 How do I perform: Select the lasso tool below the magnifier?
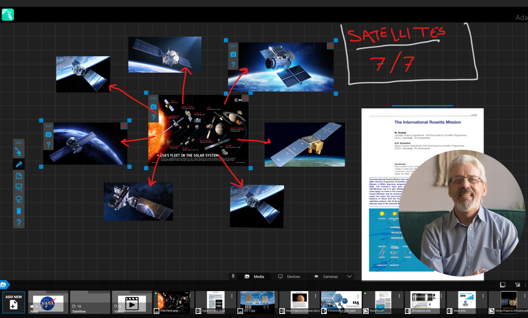point(19,197)
